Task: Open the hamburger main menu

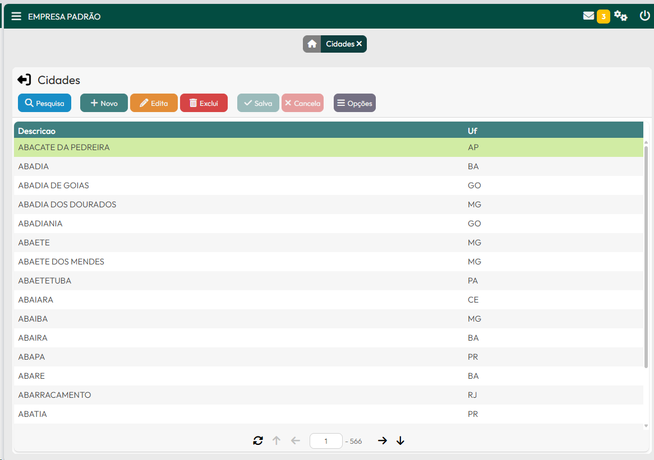Action: (16, 17)
